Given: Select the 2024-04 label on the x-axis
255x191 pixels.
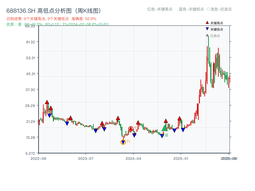Looking at the screenshot, I should 132,158.
